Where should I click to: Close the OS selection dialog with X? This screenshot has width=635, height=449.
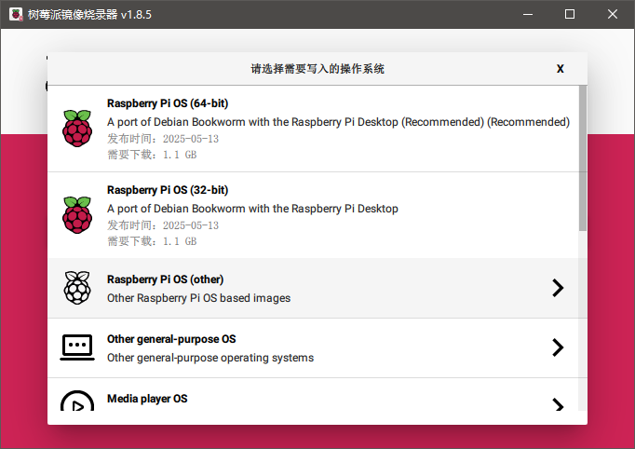(x=560, y=68)
